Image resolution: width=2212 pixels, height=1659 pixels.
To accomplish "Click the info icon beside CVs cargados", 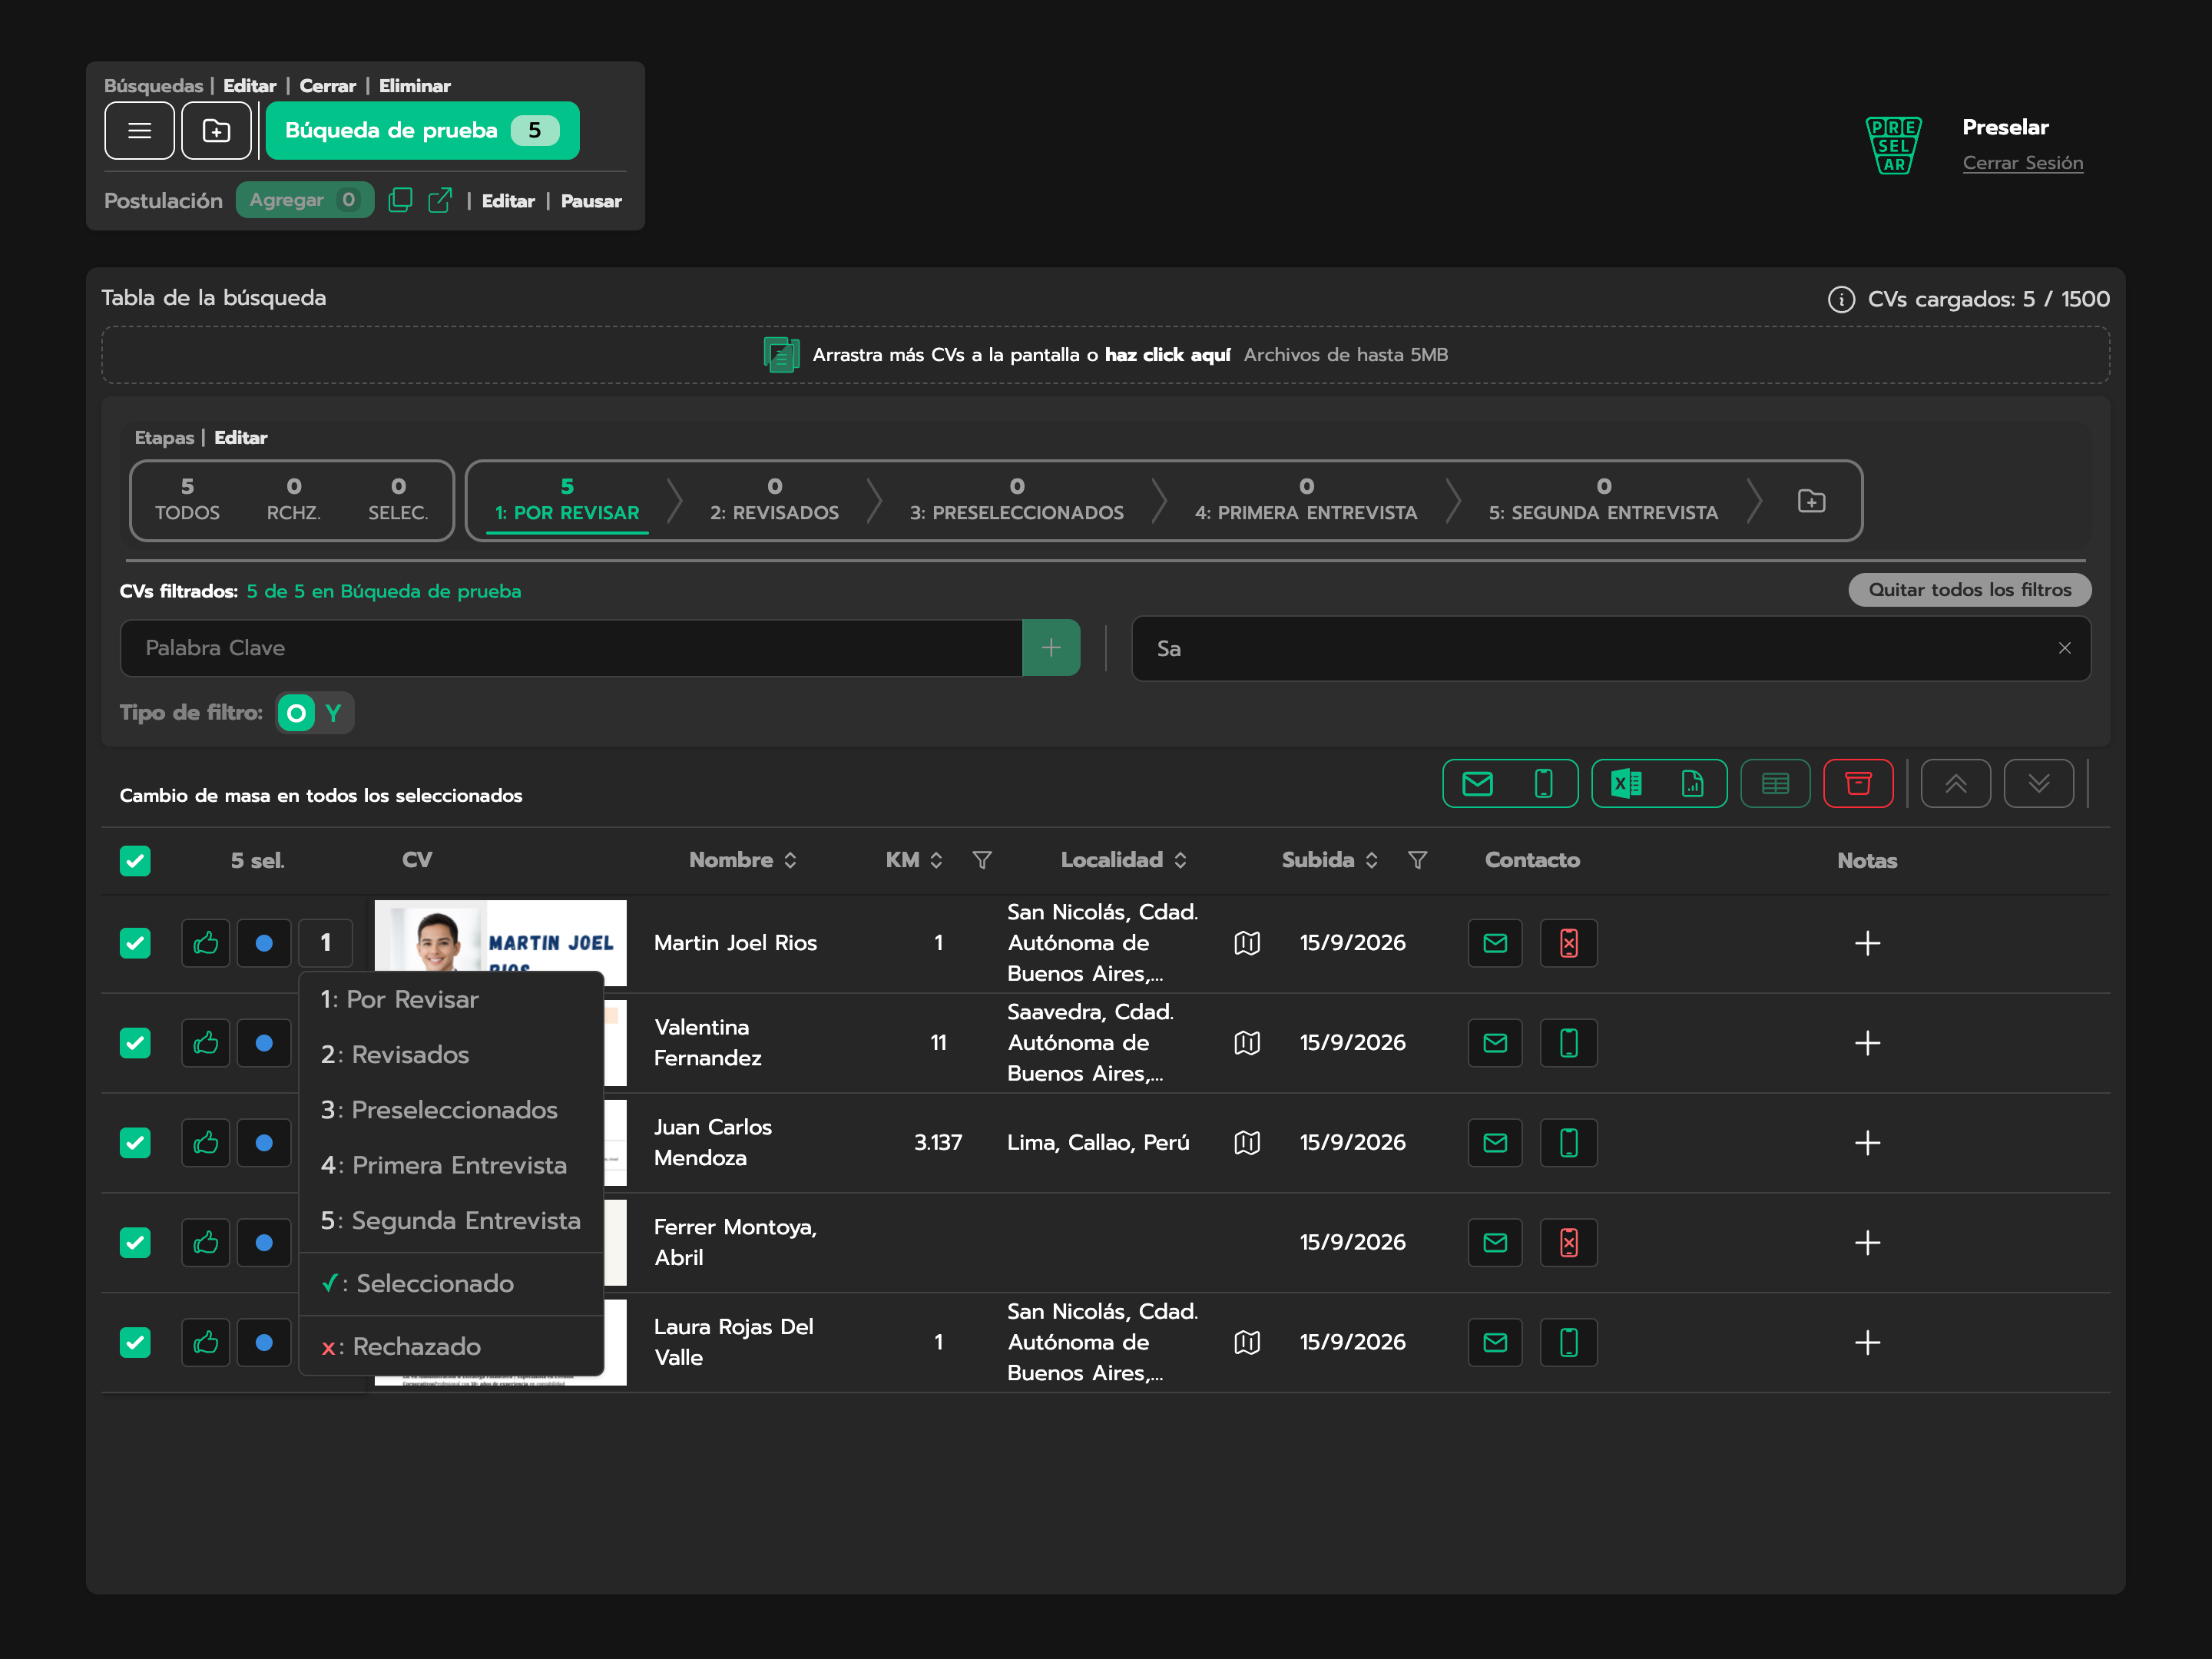I will (1841, 299).
